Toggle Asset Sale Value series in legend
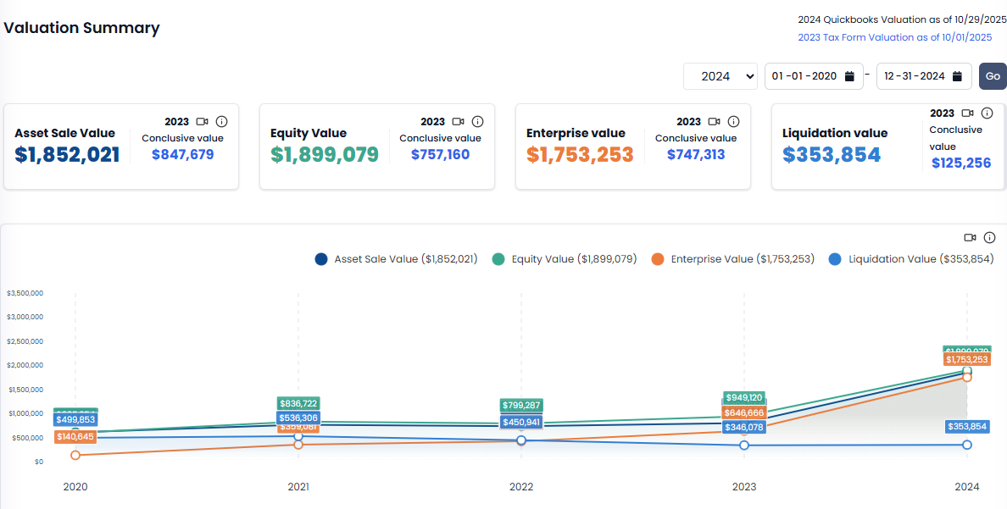This screenshot has width=1007, height=509. pyautogui.click(x=396, y=259)
